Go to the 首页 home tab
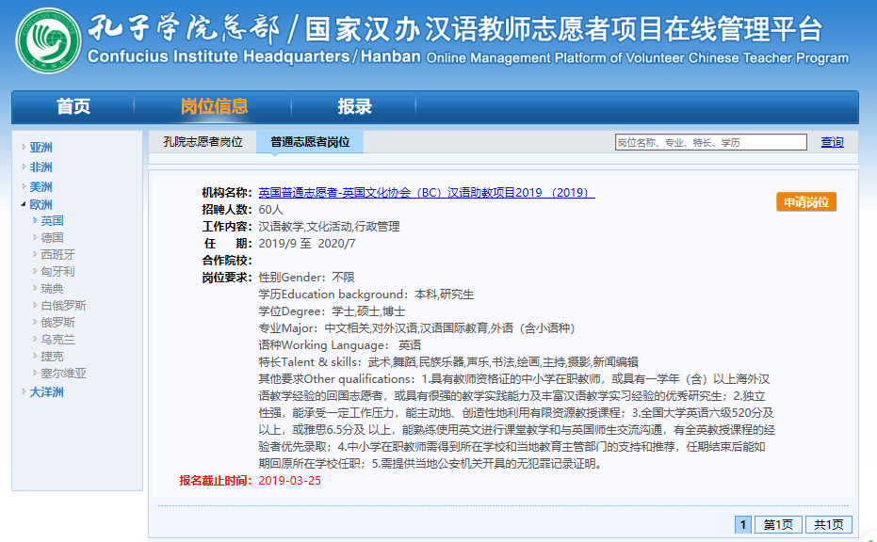Image resolution: width=877 pixels, height=542 pixels. coord(73,106)
